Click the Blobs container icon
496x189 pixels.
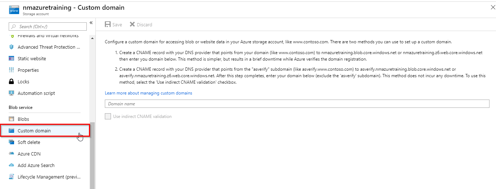(11, 119)
